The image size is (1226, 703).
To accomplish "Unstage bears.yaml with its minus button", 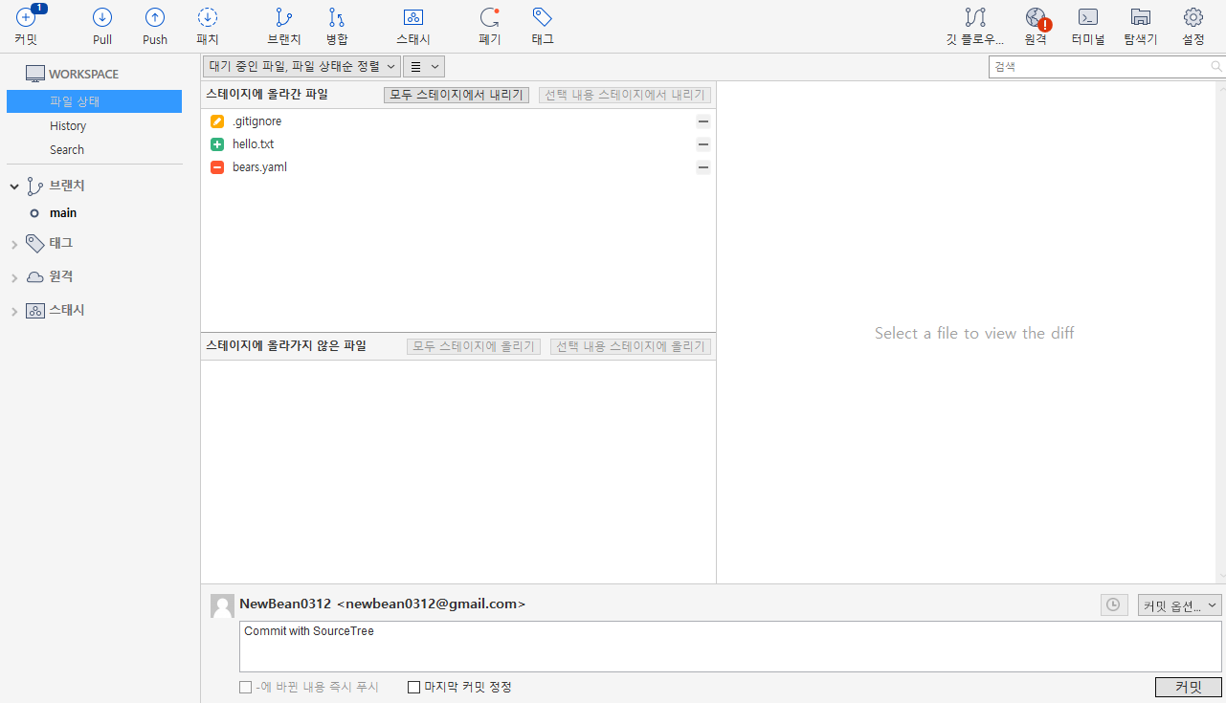I will click(x=703, y=167).
